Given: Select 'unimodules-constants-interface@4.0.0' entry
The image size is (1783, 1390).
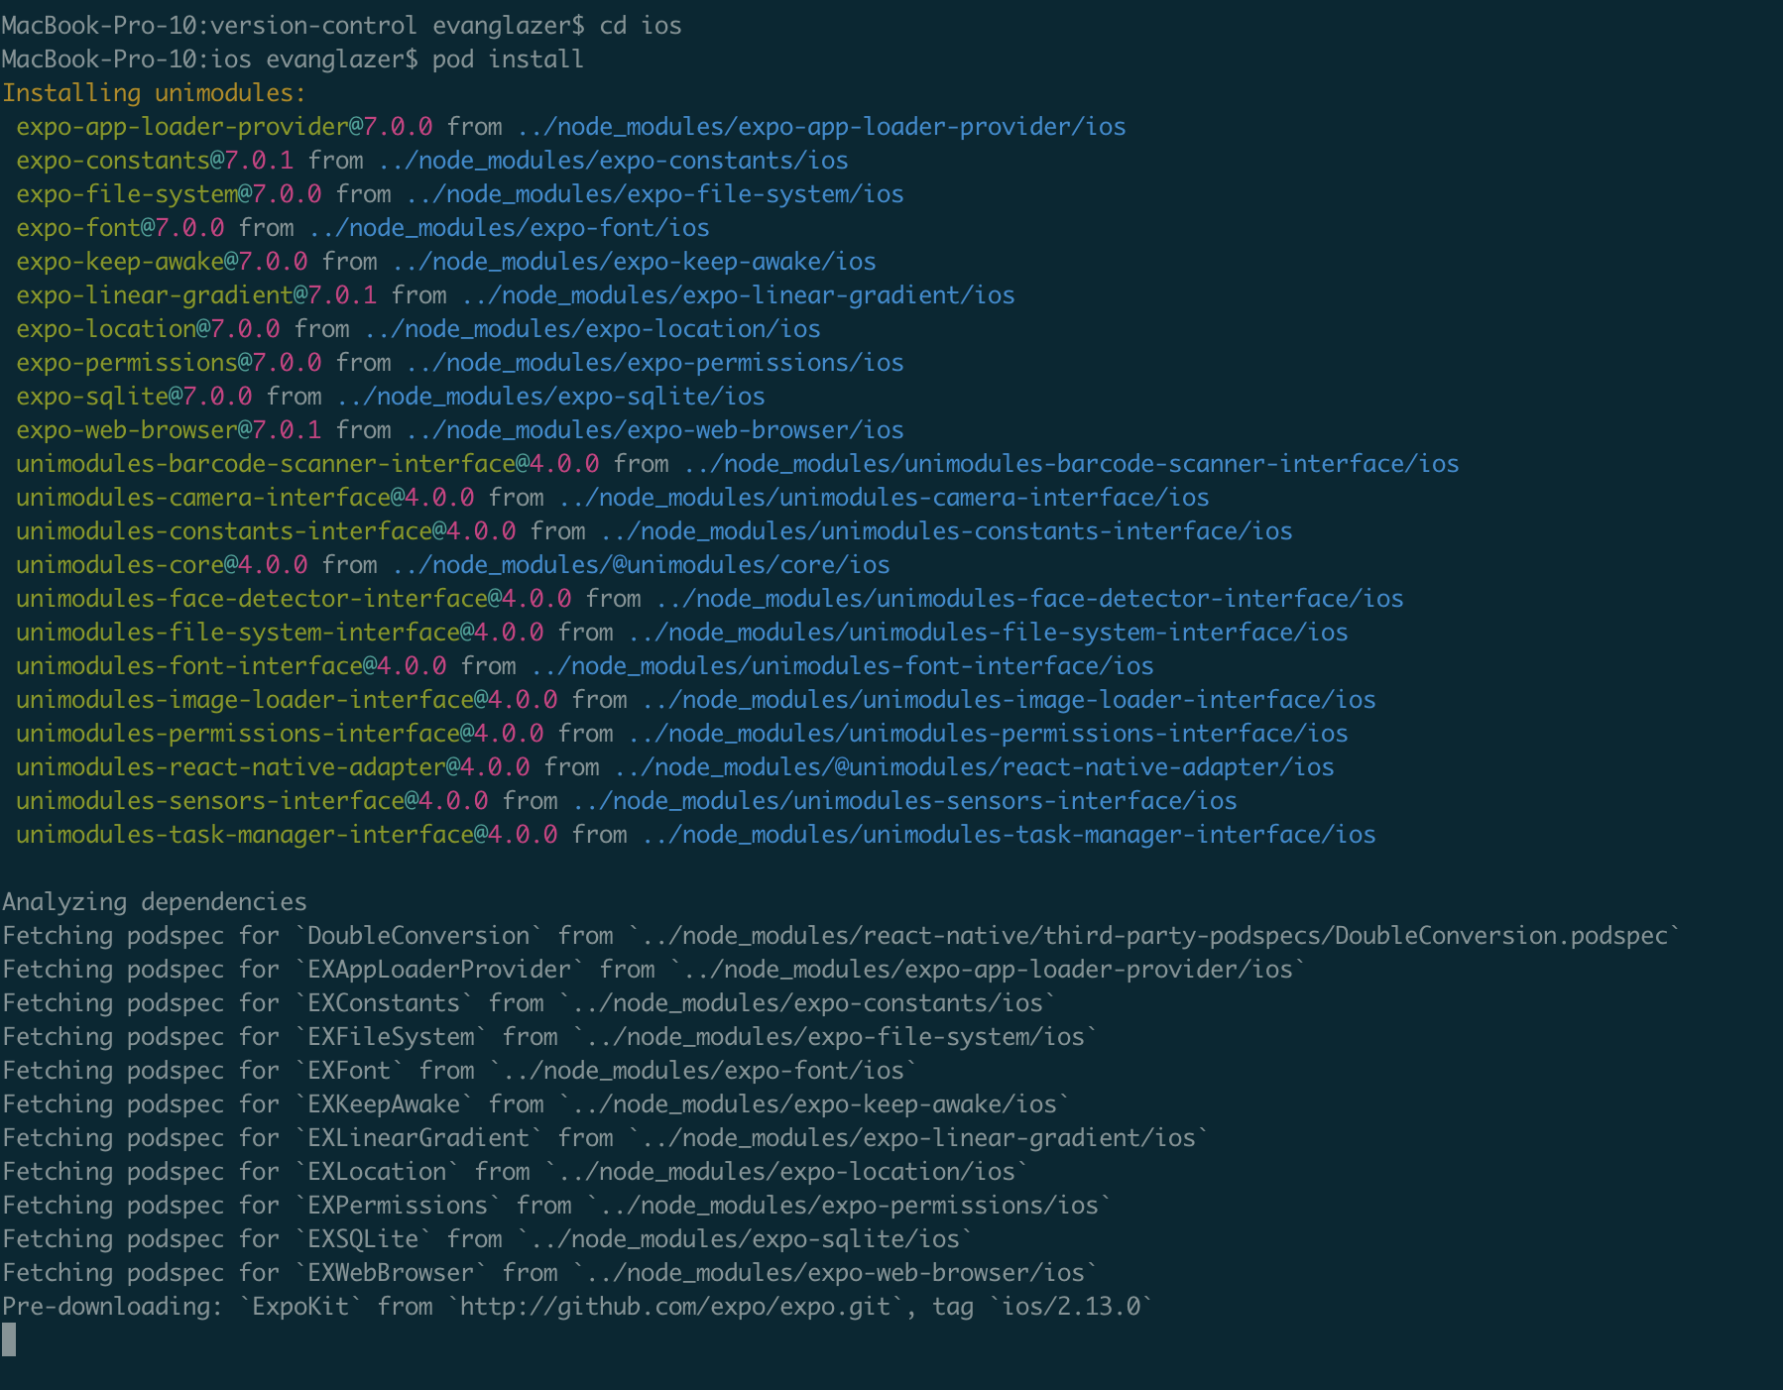Looking at the screenshot, I should pos(266,531).
